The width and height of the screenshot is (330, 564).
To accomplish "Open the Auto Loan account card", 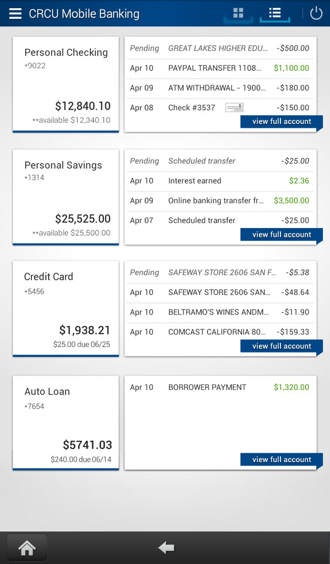I will click(x=65, y=422).
